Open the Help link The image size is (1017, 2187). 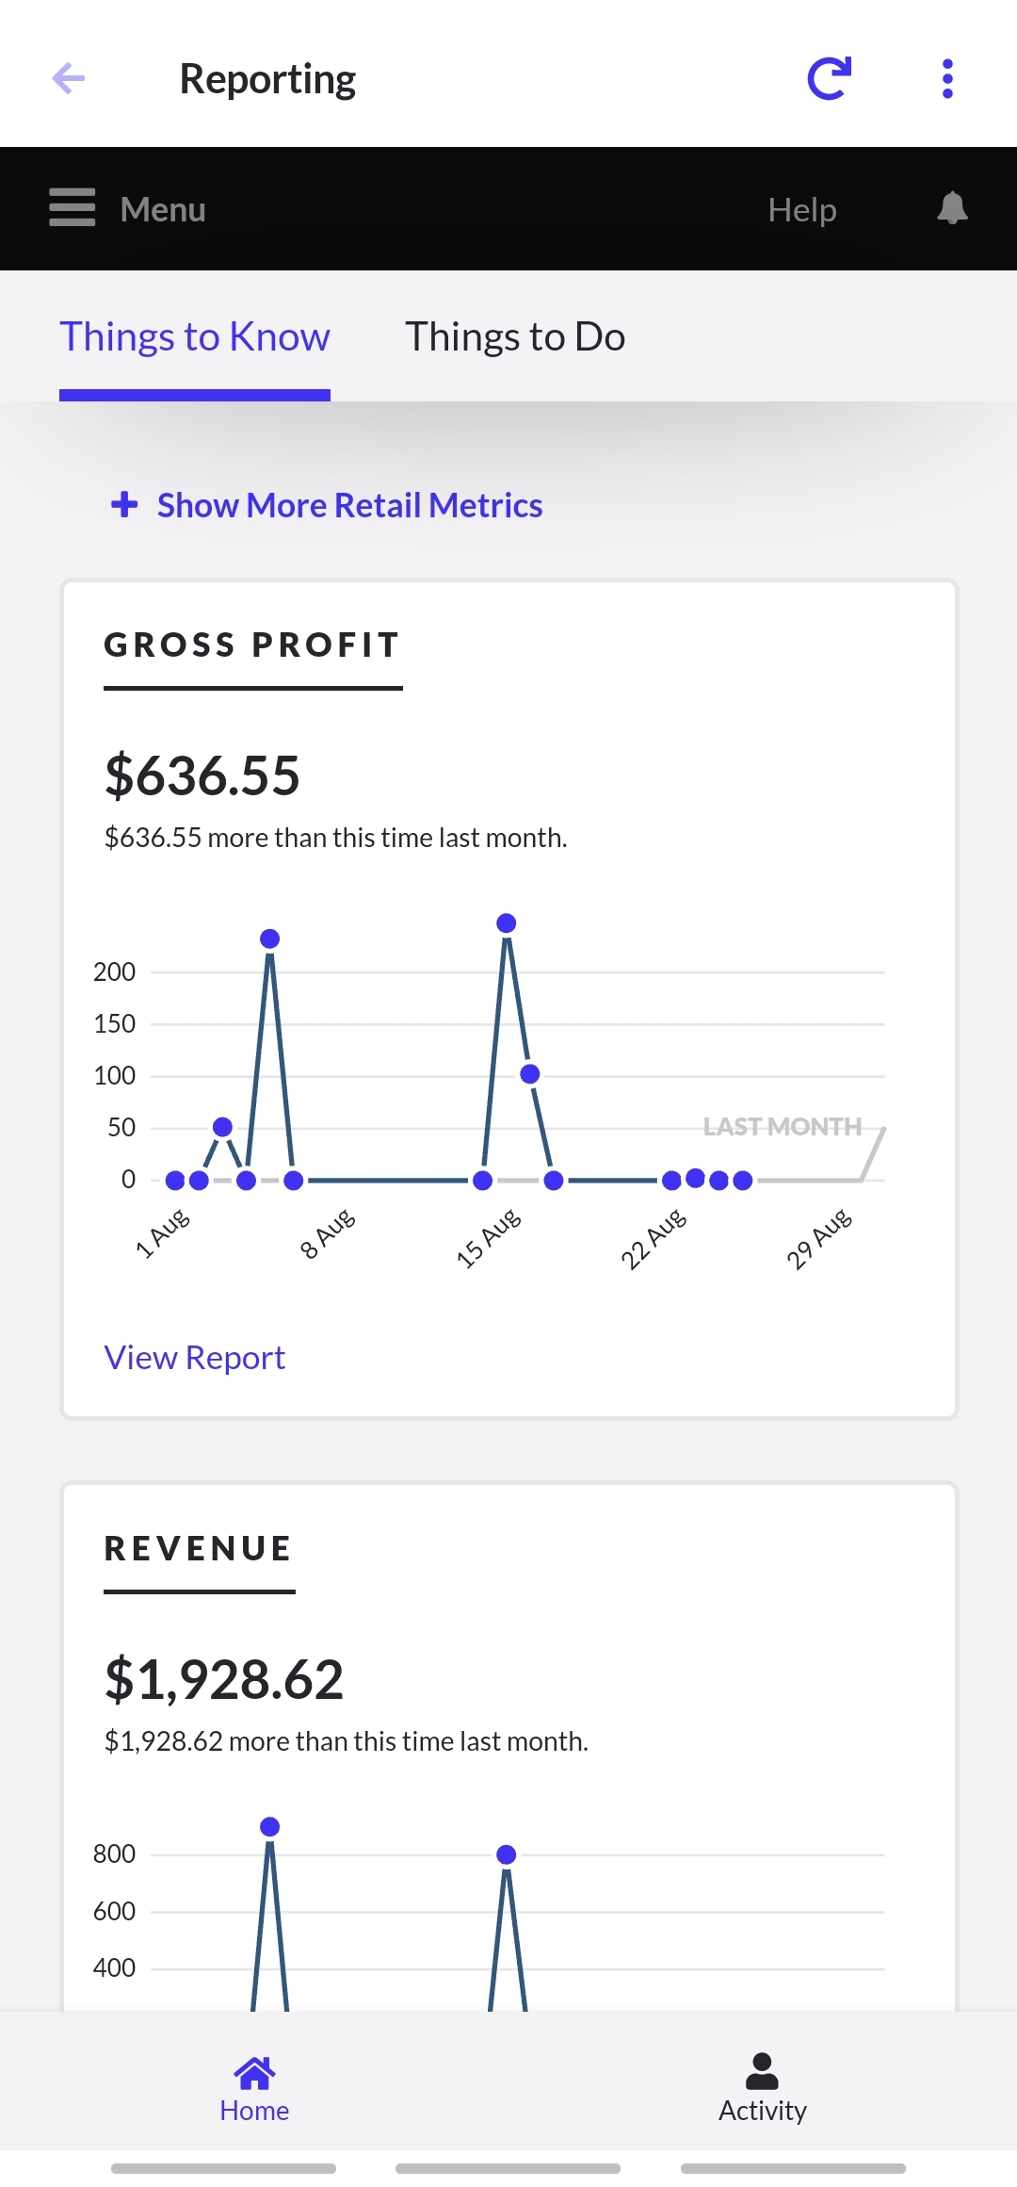801,209
